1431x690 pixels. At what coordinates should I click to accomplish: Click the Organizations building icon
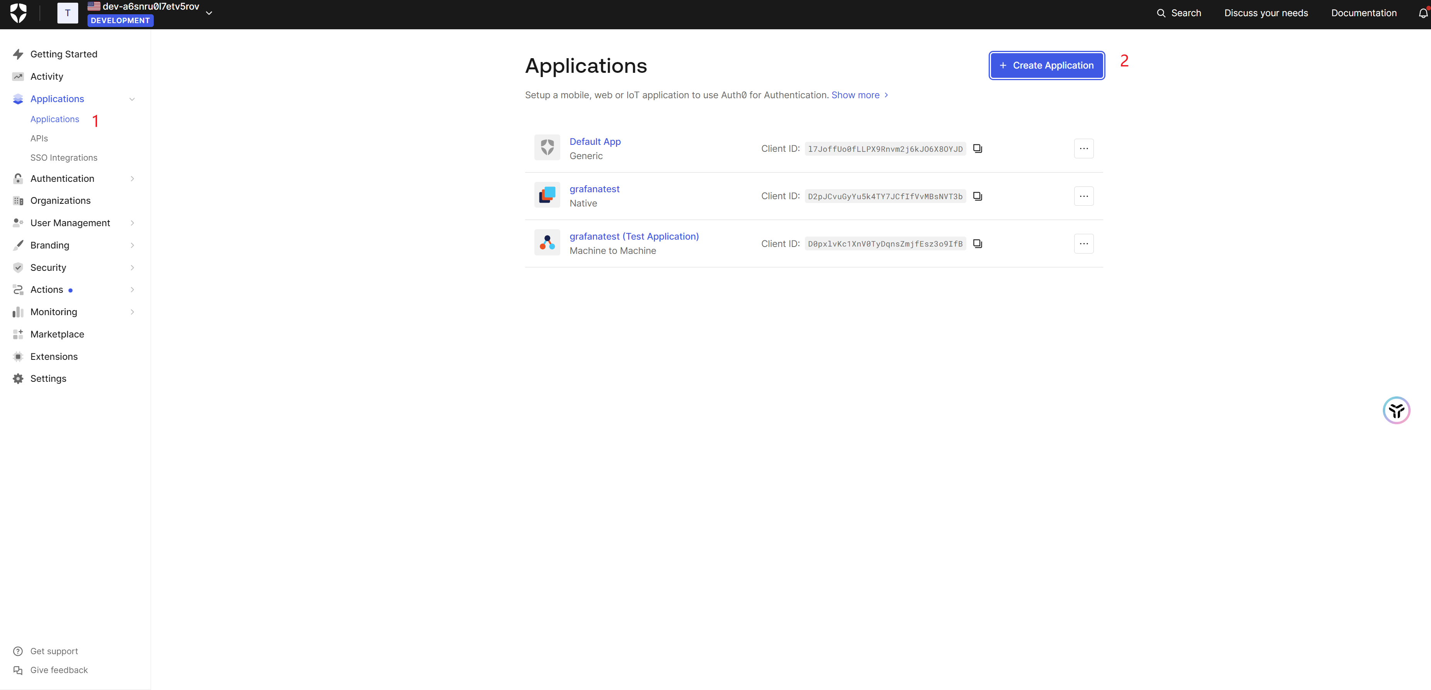click(x=18, y=201)
